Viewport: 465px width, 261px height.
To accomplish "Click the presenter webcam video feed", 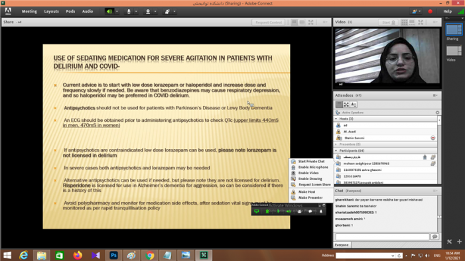I will pos(387,57).
